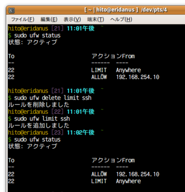
Task: Click the window title text /dev/pts/4
Action: tap(154, 10)
